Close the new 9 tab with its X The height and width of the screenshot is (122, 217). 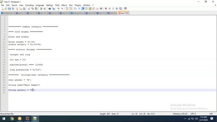click(x=127, y=13)
